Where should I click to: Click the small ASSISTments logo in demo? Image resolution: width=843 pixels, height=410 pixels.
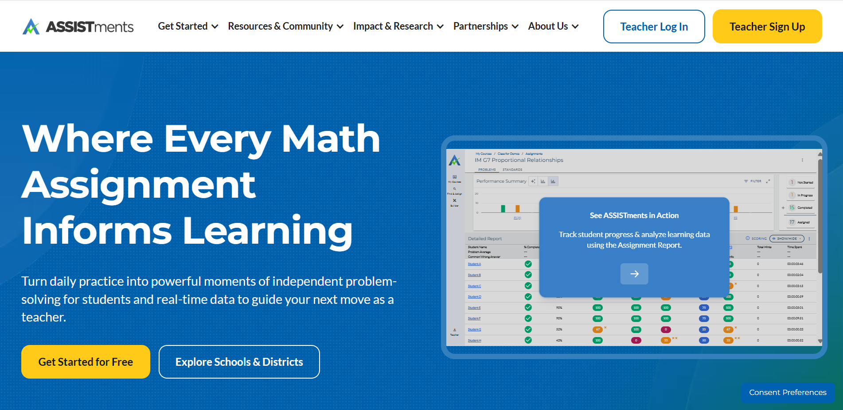(x=454, y=160)
